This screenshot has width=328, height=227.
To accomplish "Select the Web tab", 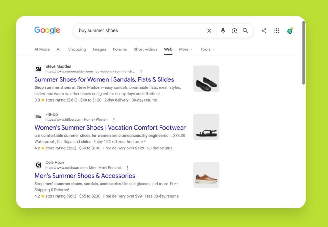I will pyautogui.click(x=168, y=49).
